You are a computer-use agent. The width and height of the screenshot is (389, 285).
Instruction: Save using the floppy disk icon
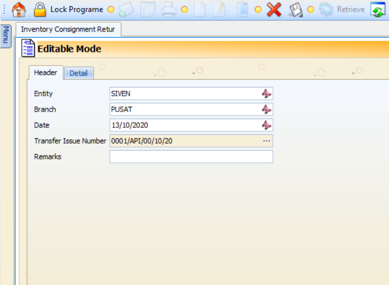[x=295, y=10]
